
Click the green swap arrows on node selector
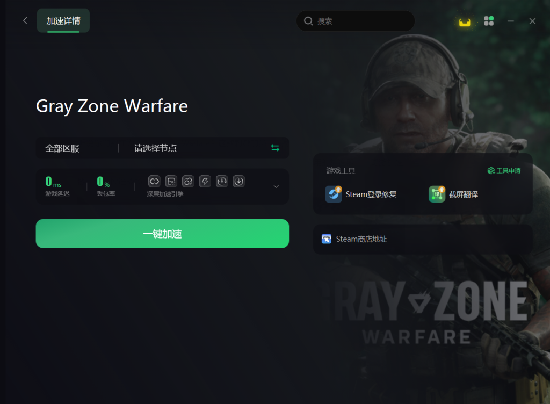pos(276,148)
